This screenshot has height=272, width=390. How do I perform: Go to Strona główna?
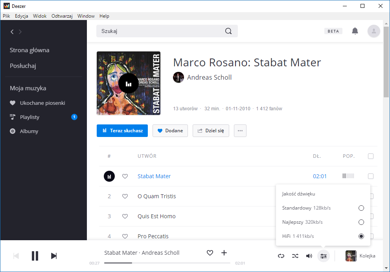pos(29,50)
